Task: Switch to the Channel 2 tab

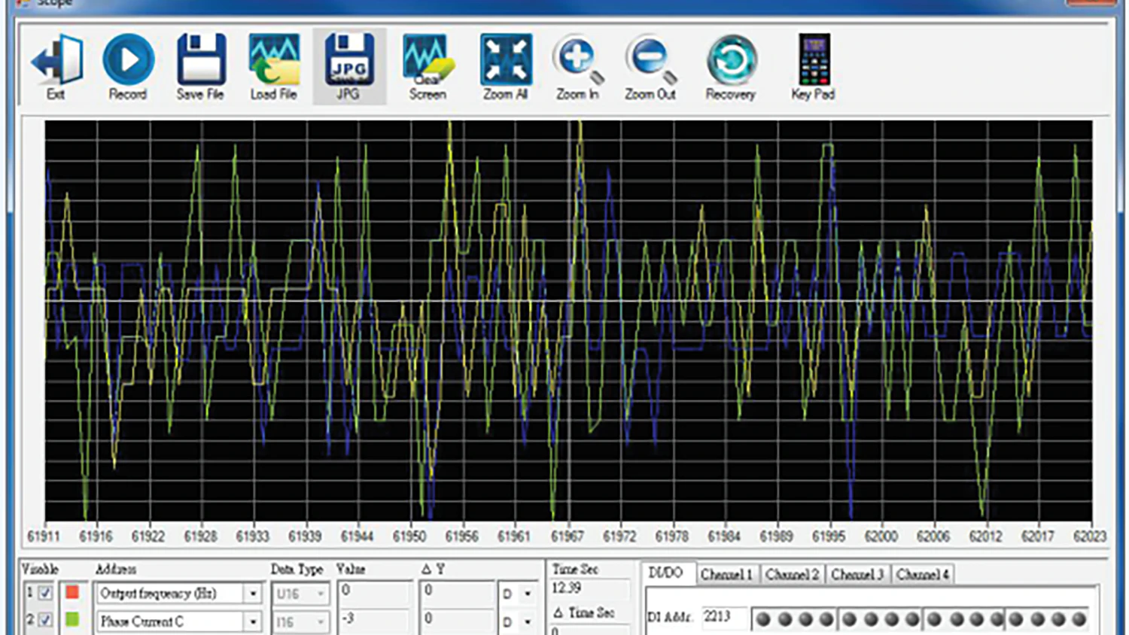Action: [792, 575]
